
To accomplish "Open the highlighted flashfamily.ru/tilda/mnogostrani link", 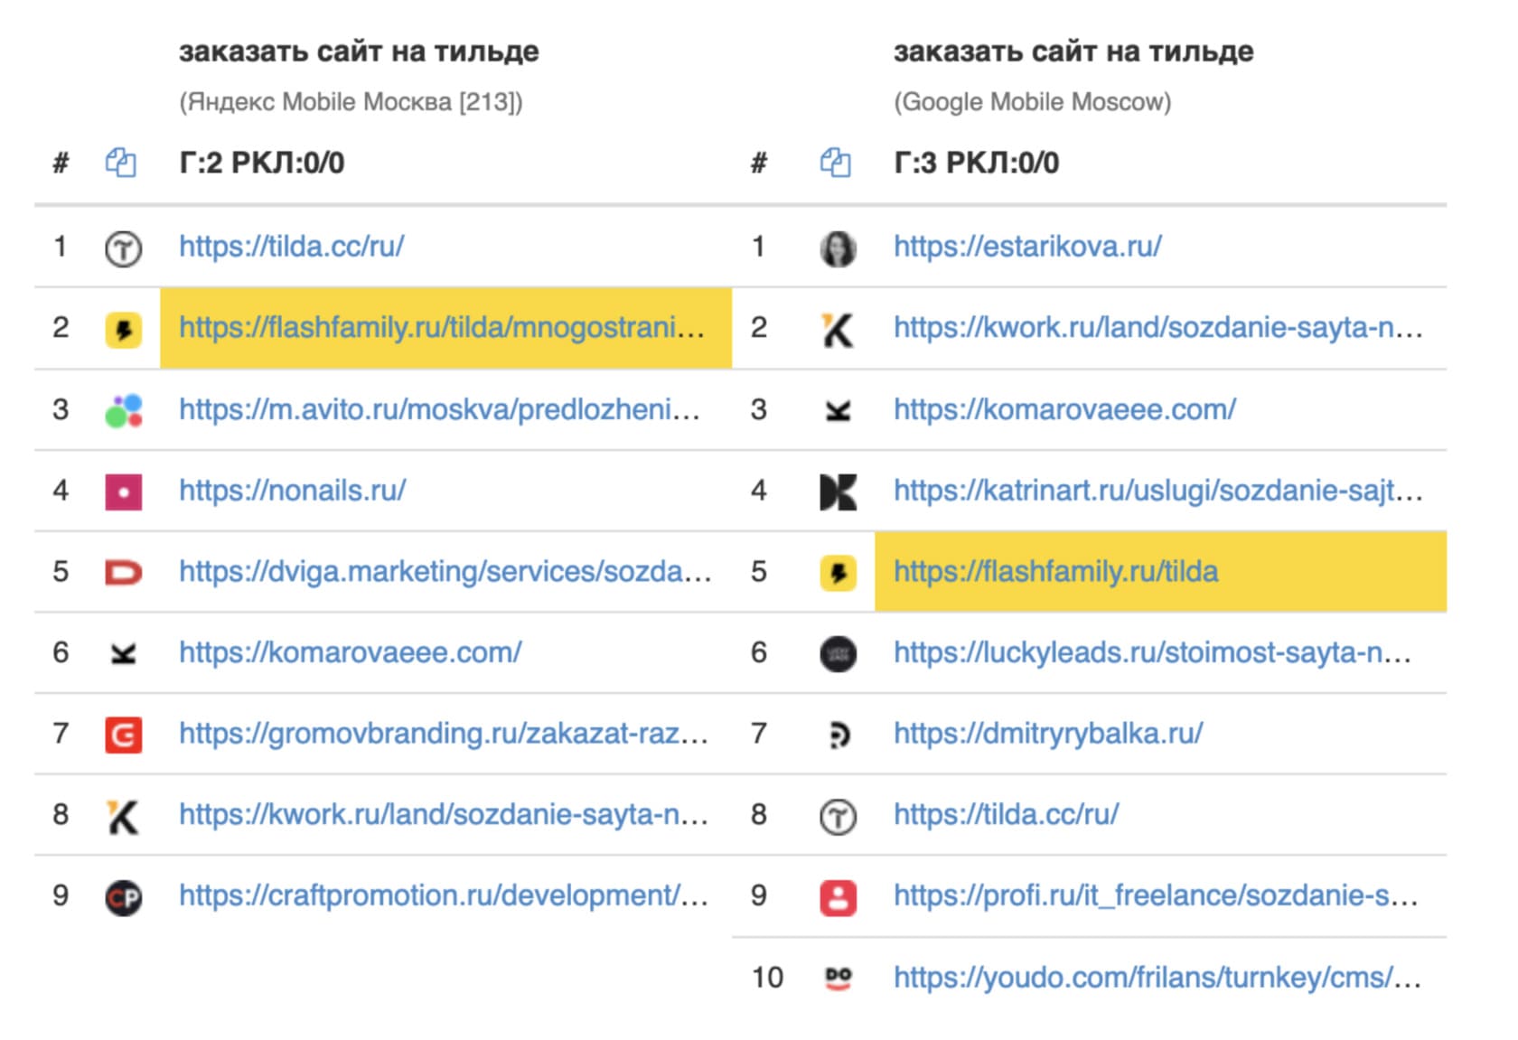I will coord(441,328).
